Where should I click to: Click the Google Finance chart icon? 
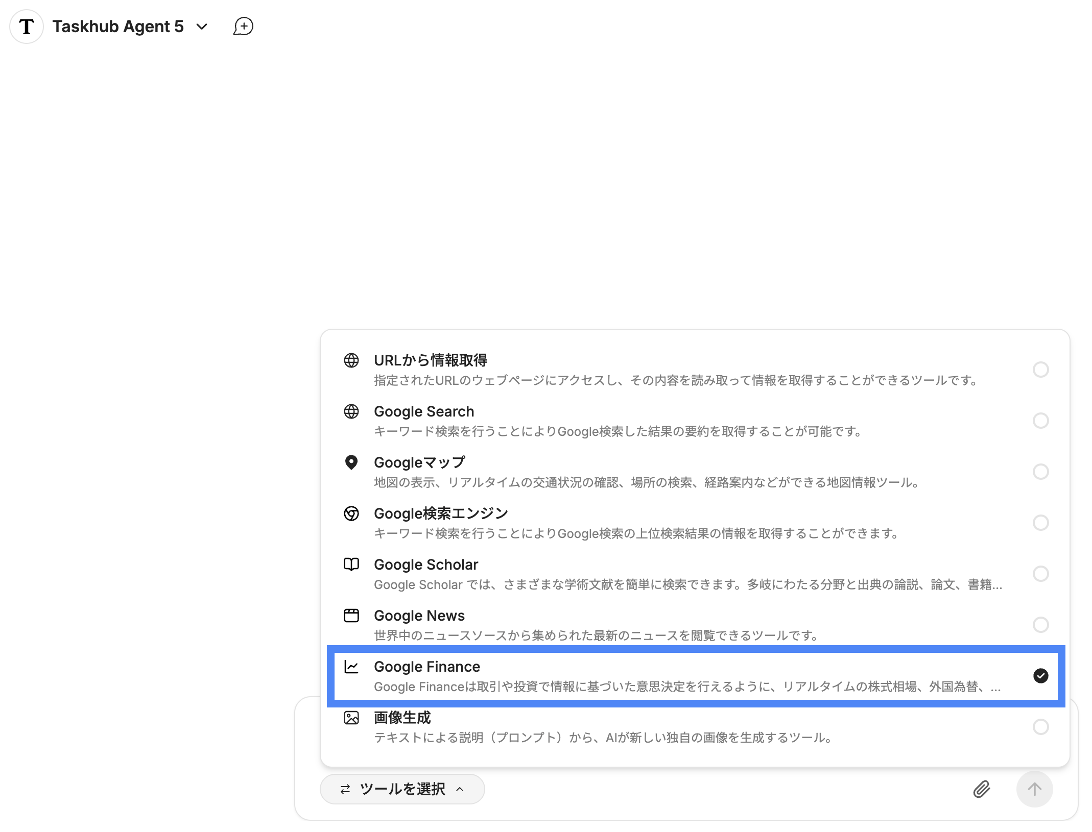click(351, 667)
